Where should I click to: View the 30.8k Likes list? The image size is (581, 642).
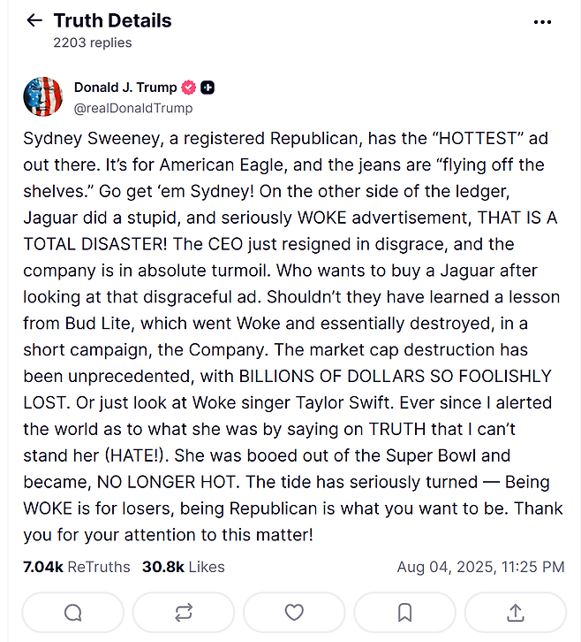point(184,567)
